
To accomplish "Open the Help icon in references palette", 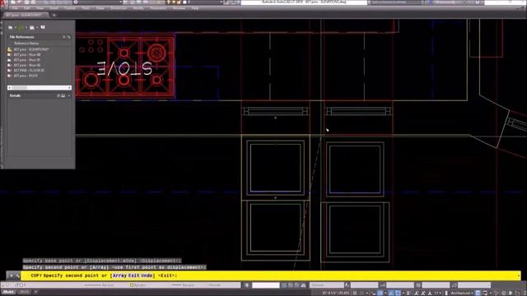I will [43, 27].
